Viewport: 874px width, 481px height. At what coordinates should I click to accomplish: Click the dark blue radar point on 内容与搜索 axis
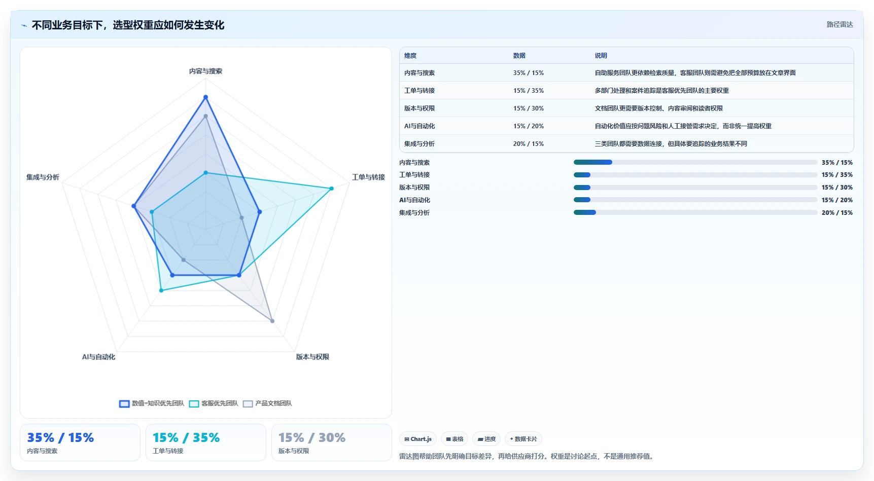click(x=205, y=97)
